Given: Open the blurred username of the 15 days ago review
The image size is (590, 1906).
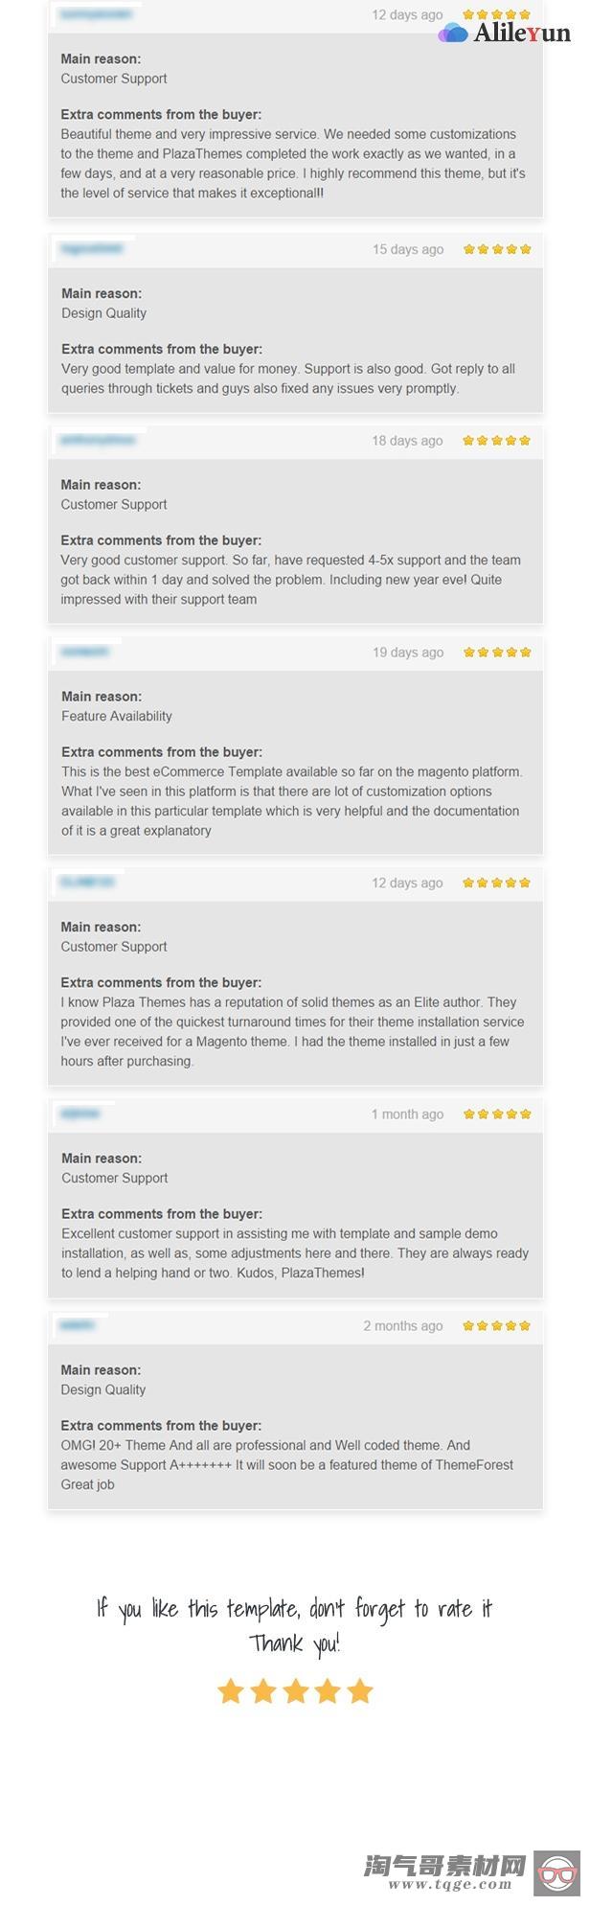Looking at the screenshot, I should [92, 249].
